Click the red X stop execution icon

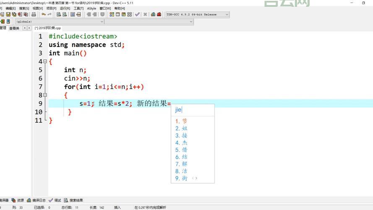click(145, 14)
